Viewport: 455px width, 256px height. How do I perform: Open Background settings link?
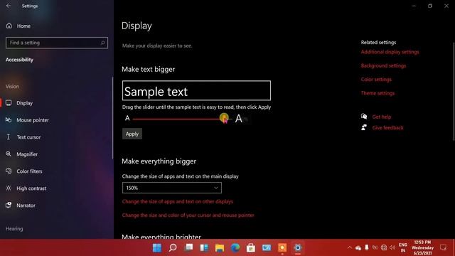pyautogui.click(x=383, y=65)
